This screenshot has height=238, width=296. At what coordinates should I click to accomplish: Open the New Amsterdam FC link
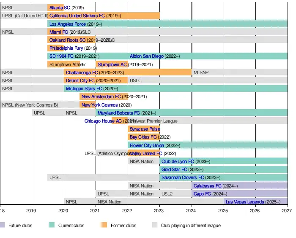[x=101, y=97]
